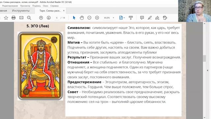The image size is (211, 119).
Task: Send the file by email envelope icon
Action: [x=21, y=18]
